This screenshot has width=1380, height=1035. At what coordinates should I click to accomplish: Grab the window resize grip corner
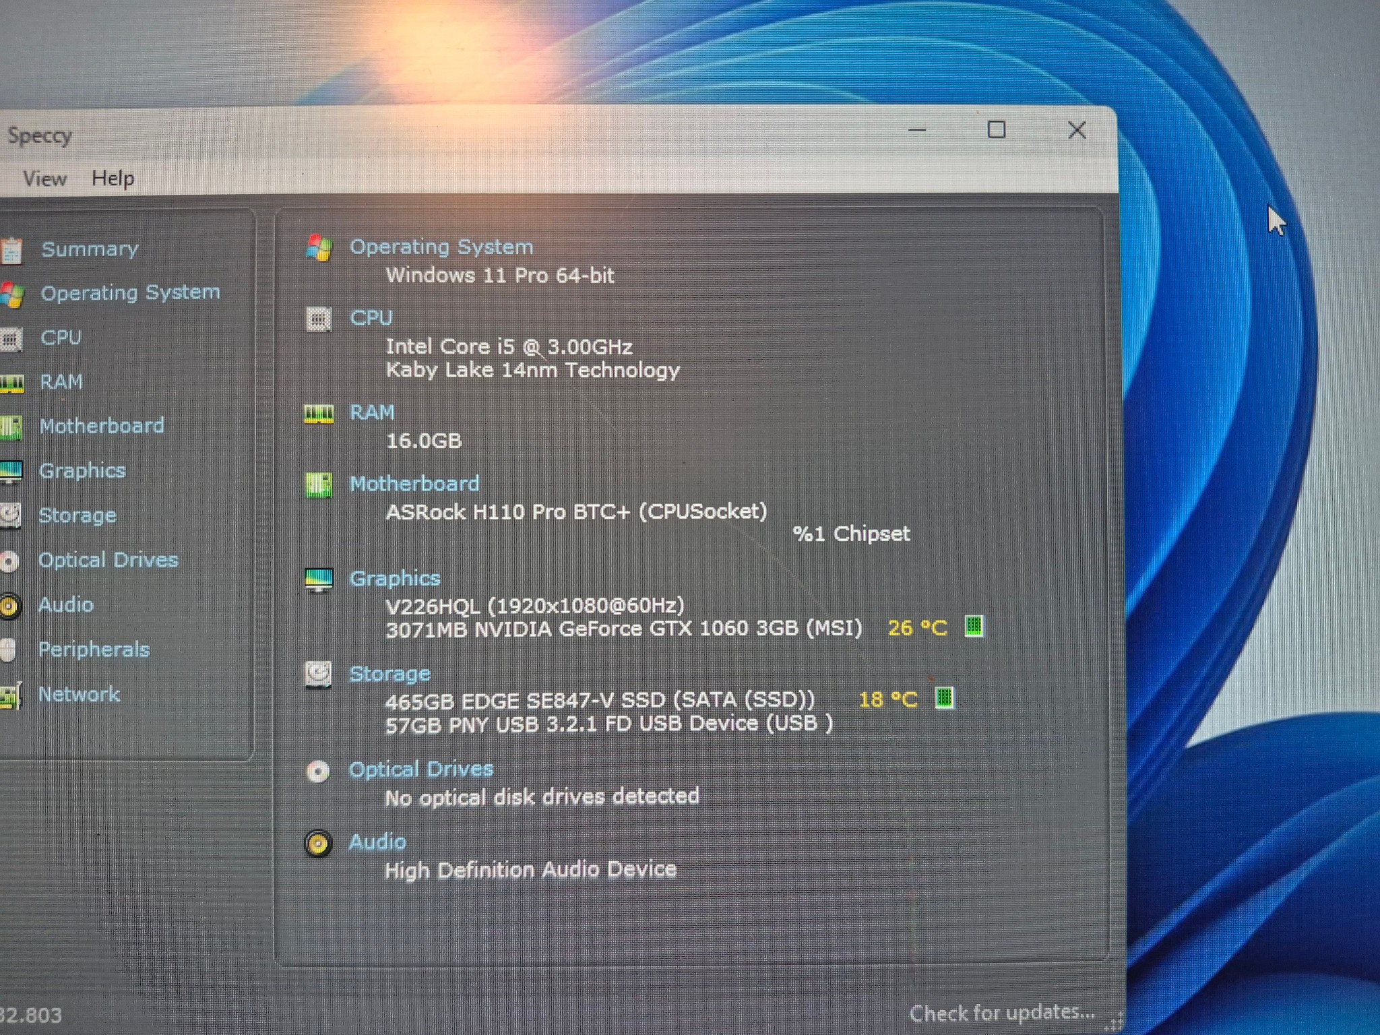(x=1114, y=1022)
